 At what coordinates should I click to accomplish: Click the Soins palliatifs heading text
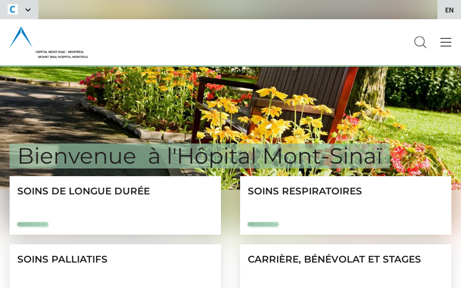point(62,259)
